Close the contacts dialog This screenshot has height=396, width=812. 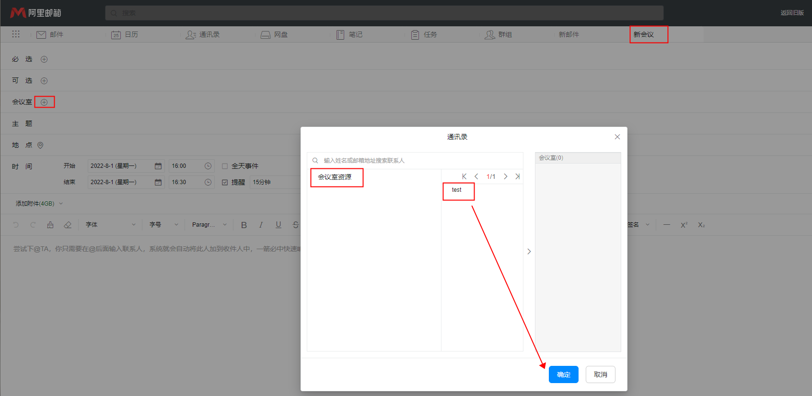tap(617, 137)
